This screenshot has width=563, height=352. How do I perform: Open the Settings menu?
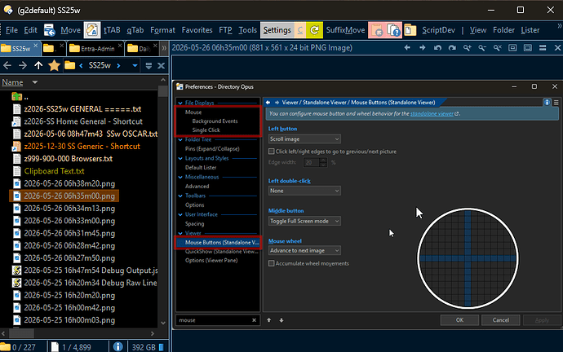click(x=277, y=30)
